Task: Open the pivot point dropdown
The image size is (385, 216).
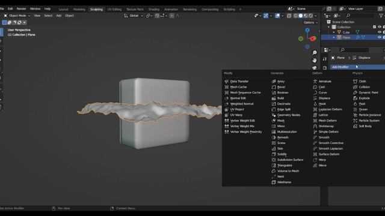Action: pos(149,16)
